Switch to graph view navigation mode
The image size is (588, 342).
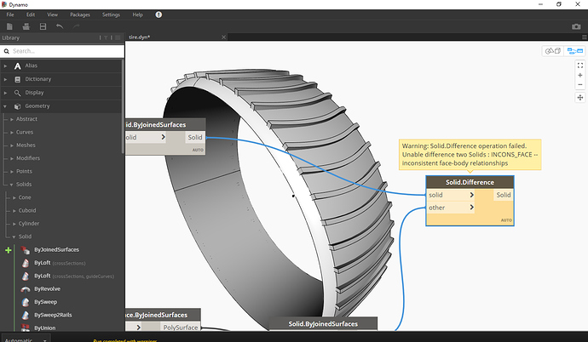(575, 51)
